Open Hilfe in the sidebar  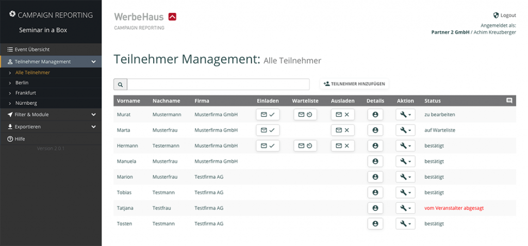click(51, 139)
